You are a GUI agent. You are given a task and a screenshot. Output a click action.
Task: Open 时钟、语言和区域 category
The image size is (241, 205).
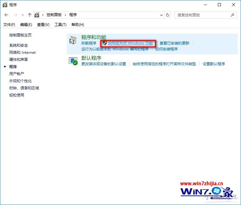tap(24, 88)
